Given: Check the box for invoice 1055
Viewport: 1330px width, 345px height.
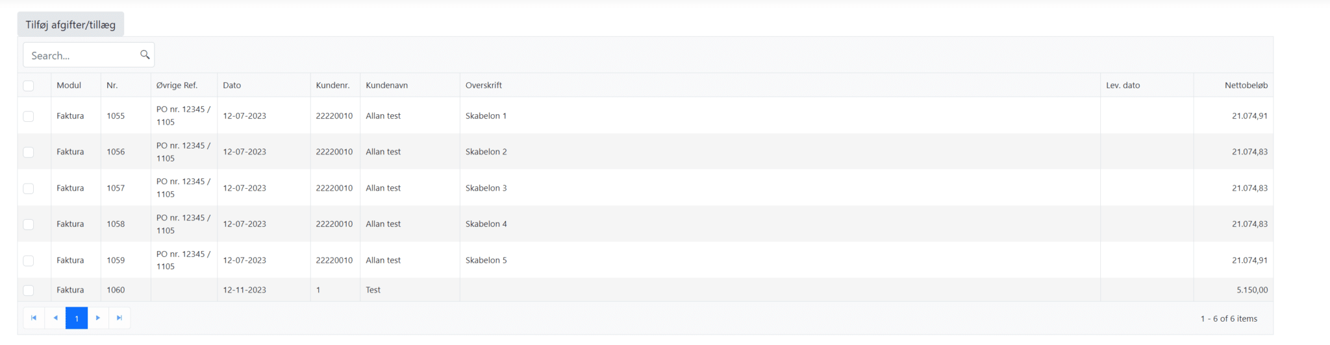Looking at the screenshot, I should pyautogui.click(x=29, y=116).
